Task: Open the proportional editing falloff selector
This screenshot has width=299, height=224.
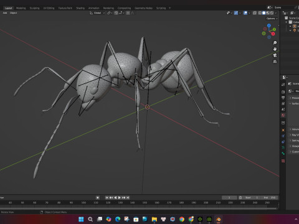Action: point(133,13)
